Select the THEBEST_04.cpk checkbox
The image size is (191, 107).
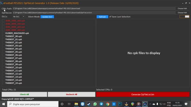coord(3,49)
